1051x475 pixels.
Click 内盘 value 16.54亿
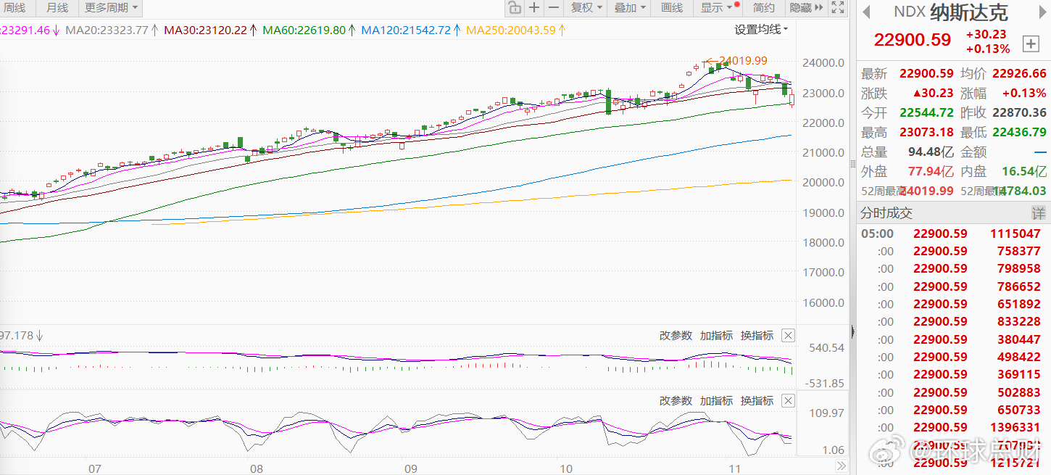tap(1024, 172)
